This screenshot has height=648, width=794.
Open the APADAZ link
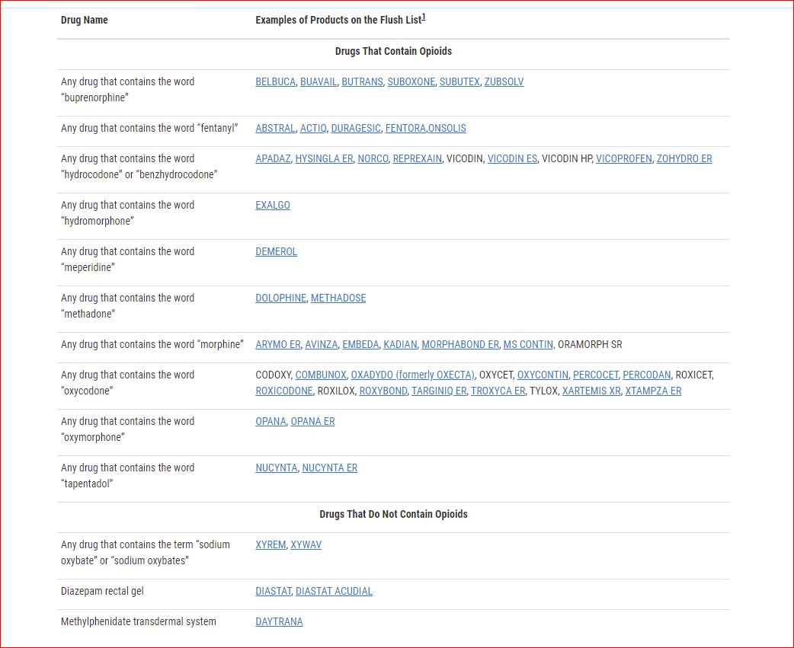point(273,159)
